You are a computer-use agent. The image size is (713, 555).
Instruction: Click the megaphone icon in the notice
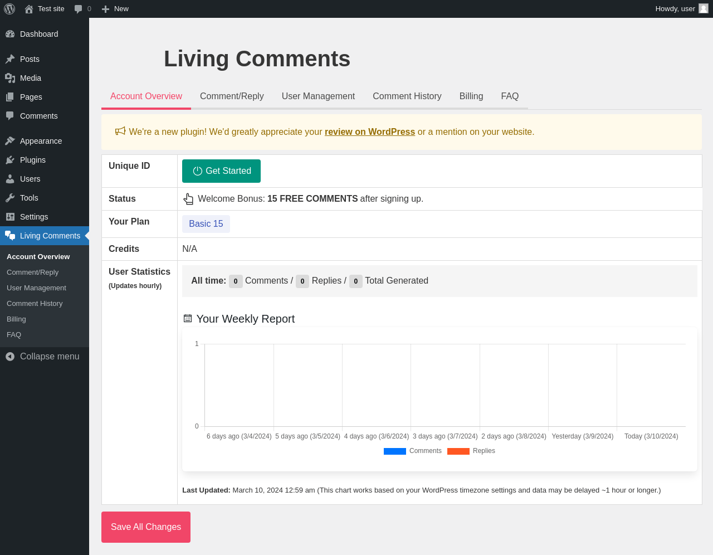click(x=120, y=131)
